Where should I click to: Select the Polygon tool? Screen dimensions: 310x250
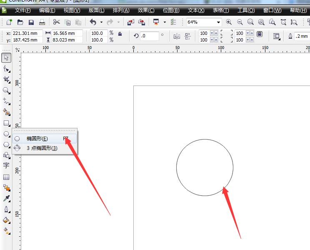coord(6,145)
